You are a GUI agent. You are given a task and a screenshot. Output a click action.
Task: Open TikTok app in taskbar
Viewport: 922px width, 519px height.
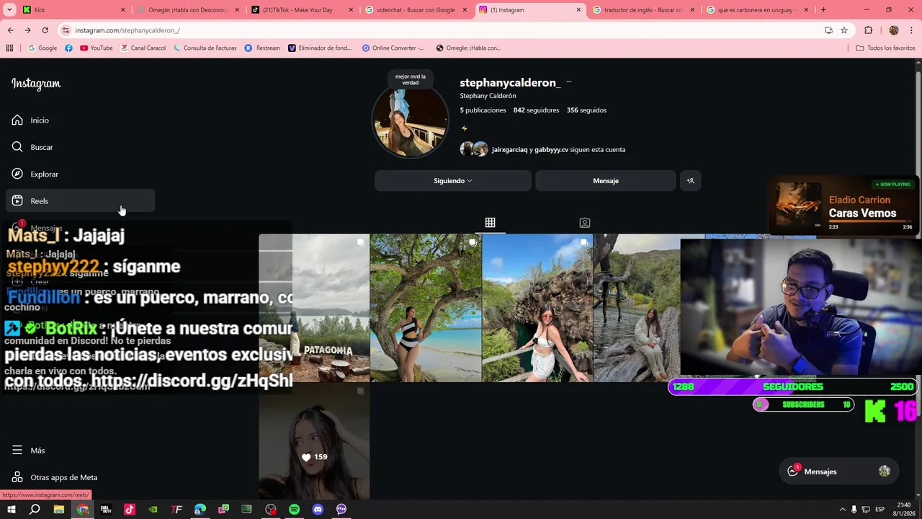pos(130,510)
